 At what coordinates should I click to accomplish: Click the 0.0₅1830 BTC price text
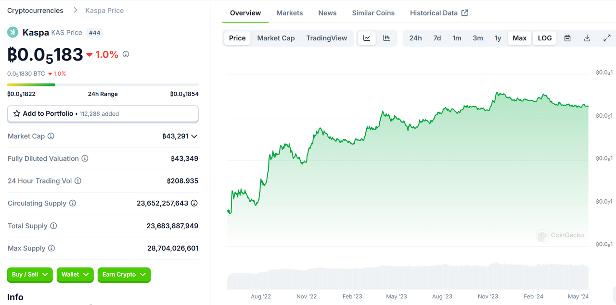(x=26, y=73)
